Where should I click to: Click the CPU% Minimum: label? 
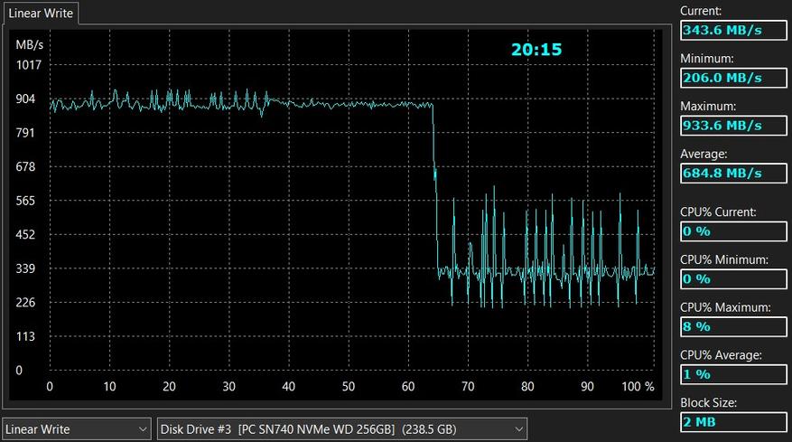(723, 259)
